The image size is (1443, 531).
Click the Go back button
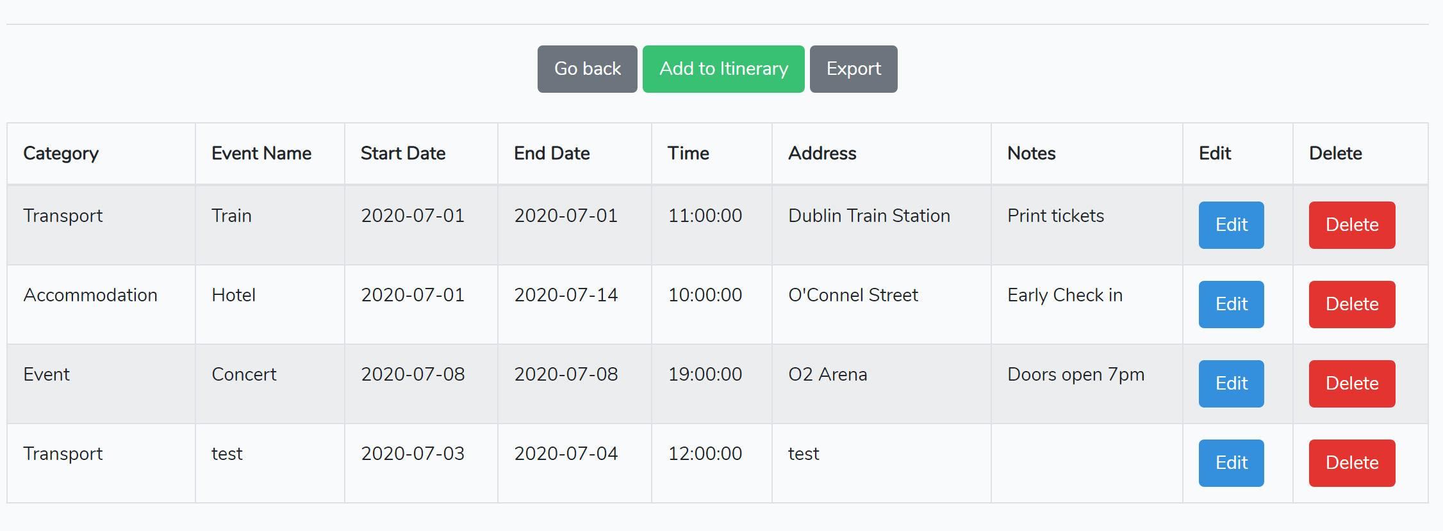(587, 69)
